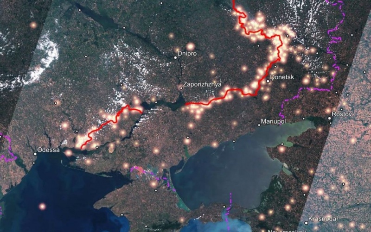
Task: Click the Dnipro city marker dot
Action: click(176, 57)
